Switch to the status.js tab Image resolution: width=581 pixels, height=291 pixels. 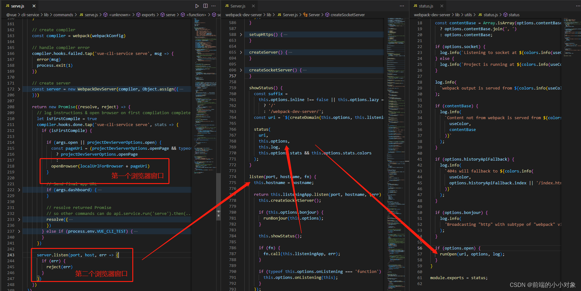coord(426,6)
